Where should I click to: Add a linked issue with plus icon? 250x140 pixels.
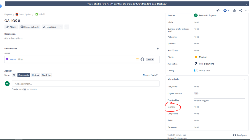(157, 49)
